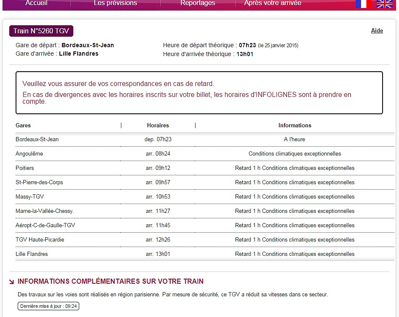The height and width of the screenshot is (317, 399).
Task: Open the Reportages menu item
Action: [198, 3]
